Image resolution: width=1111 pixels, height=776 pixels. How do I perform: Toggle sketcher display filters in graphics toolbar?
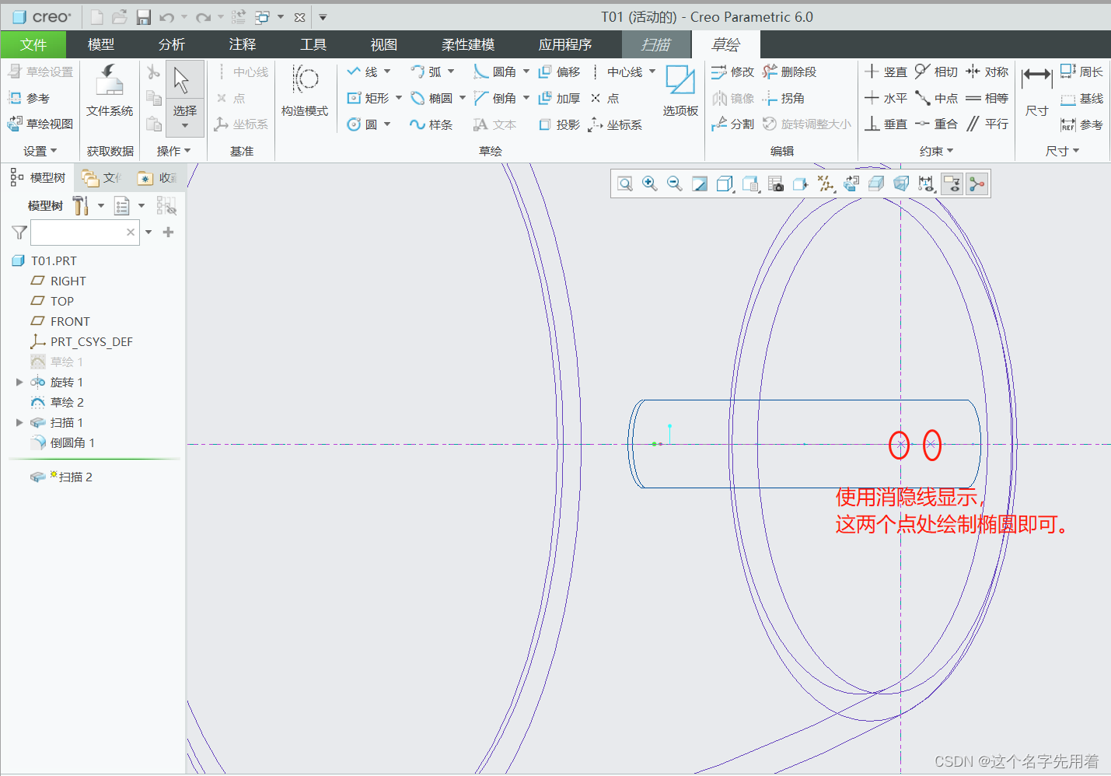click(926, 184)
